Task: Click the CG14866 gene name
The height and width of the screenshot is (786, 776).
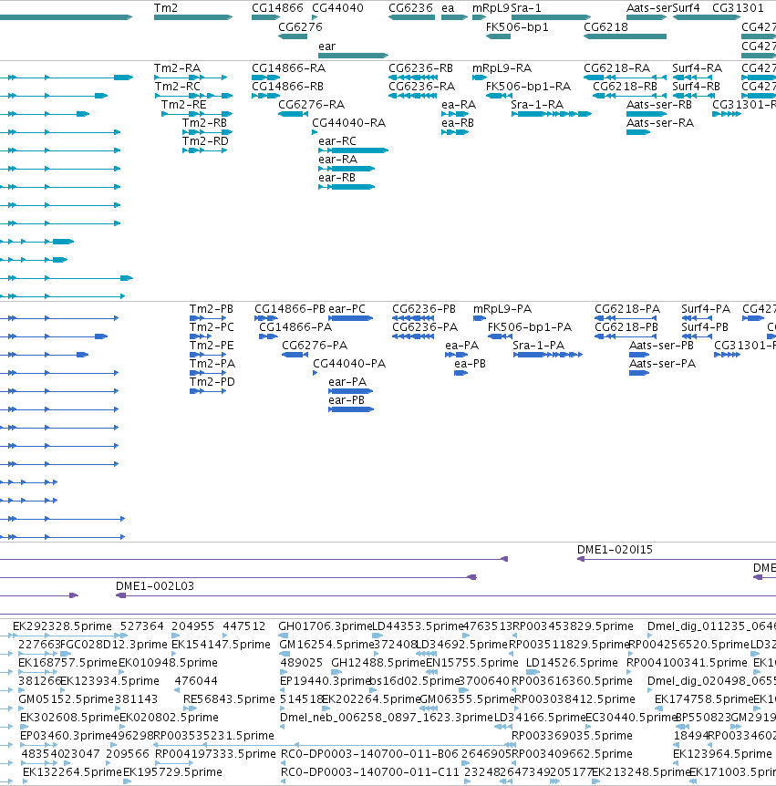Action: [277, 8]
